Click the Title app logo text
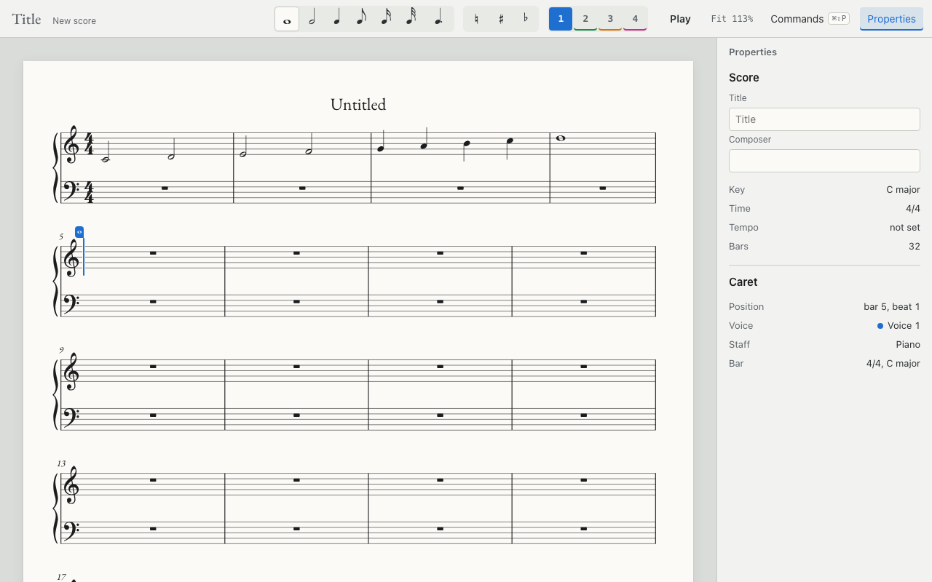932x582 pixels. coord(26,20)
